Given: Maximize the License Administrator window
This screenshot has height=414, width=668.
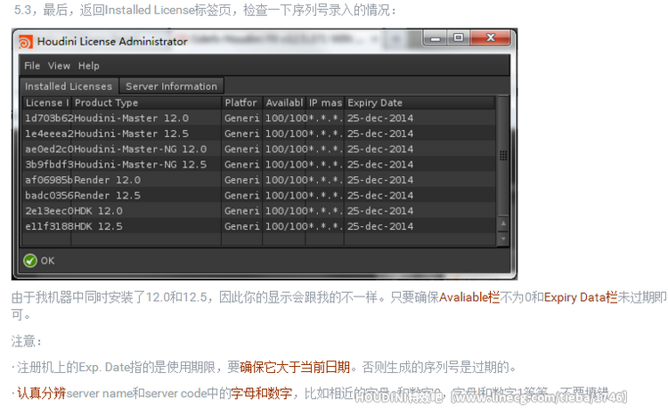Looking at the screenshot, I should (x=459, y=38).
